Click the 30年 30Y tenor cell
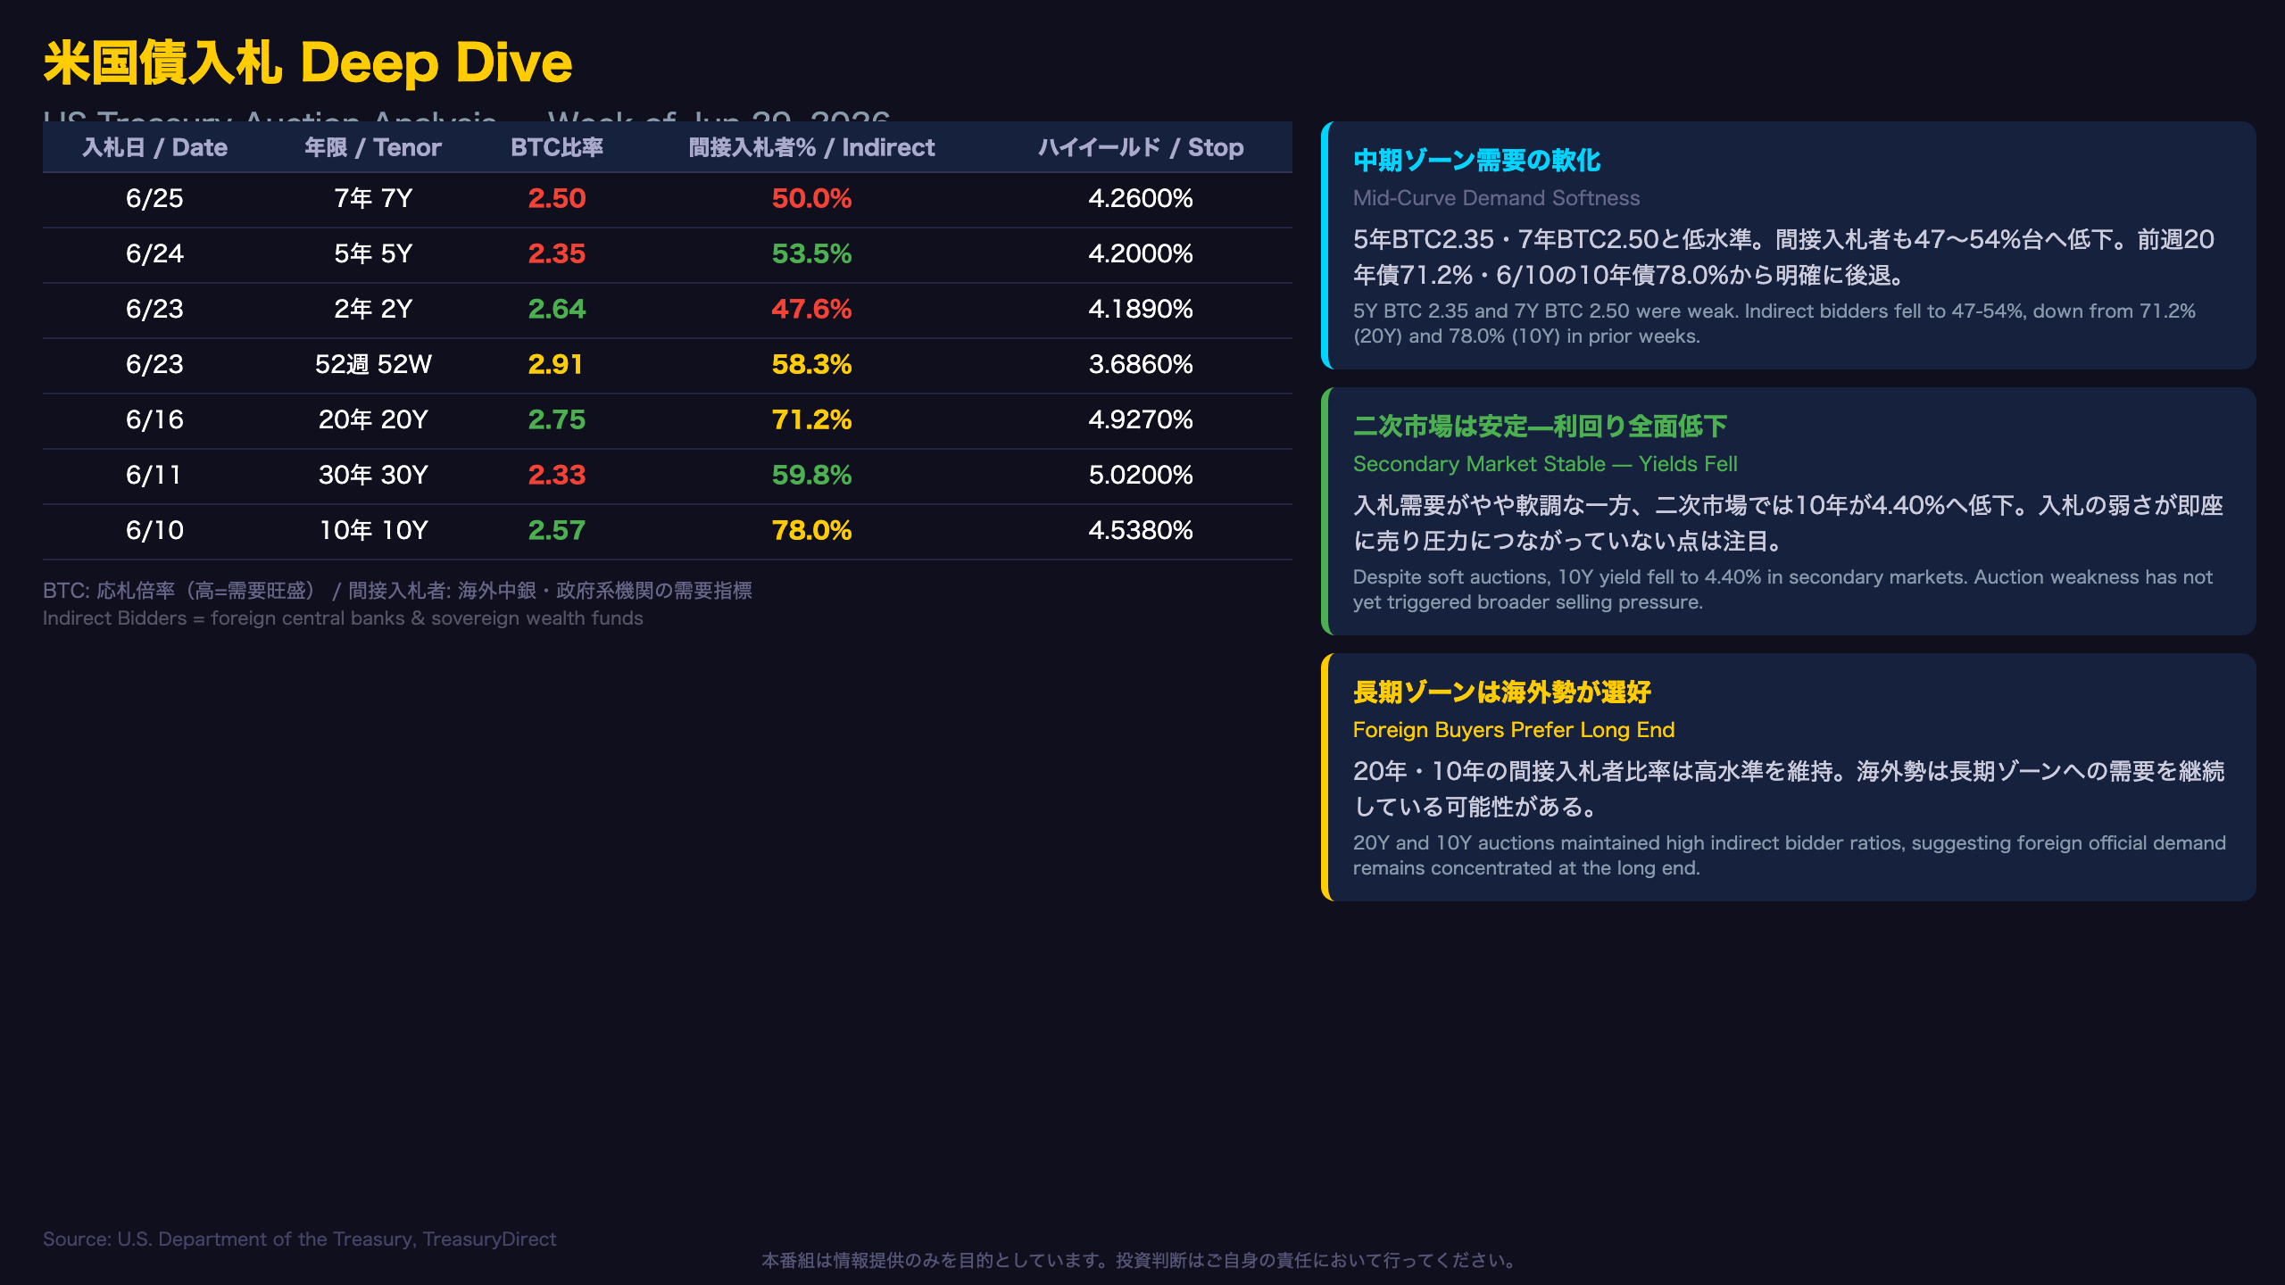This screenshot has width=2285, height=1285. click(373, 475)
